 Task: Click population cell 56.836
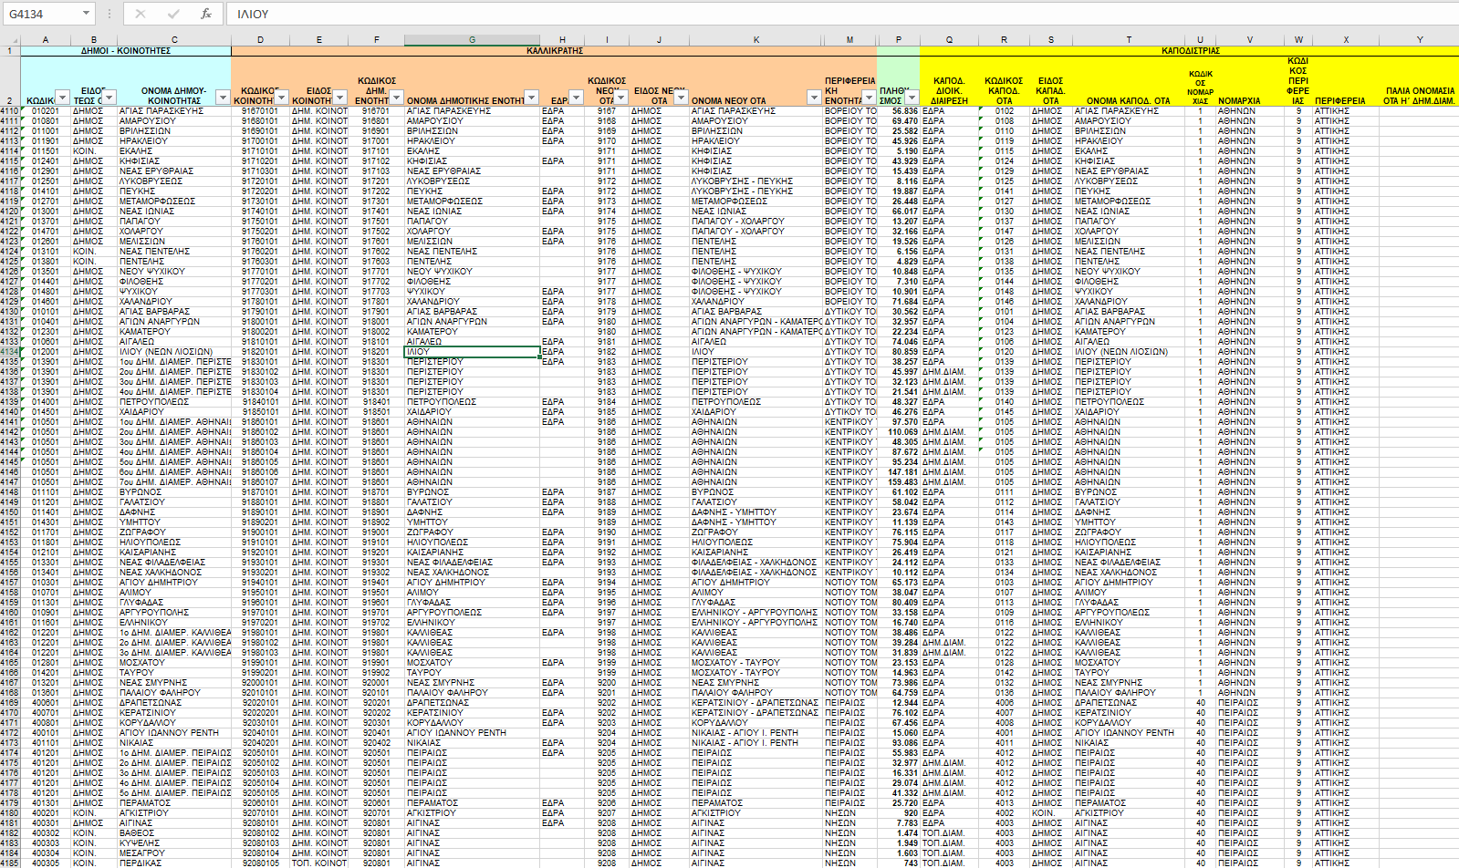899,110
